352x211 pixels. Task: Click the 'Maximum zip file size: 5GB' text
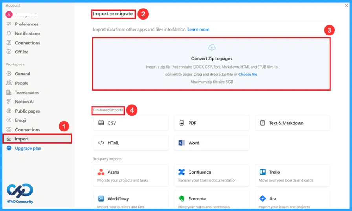click(212, 82)
